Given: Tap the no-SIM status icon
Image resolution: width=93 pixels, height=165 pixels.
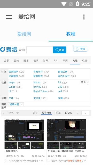Looking at the screenshot, I should coord(71,4).
